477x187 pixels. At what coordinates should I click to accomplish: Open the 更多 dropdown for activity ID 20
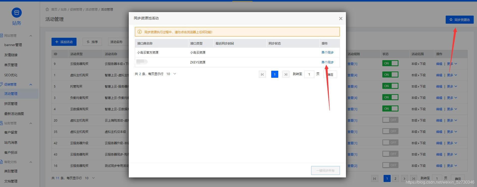(452, 120)
